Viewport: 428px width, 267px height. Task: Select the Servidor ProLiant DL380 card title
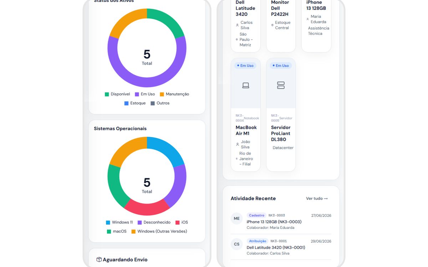pos(281,133)
